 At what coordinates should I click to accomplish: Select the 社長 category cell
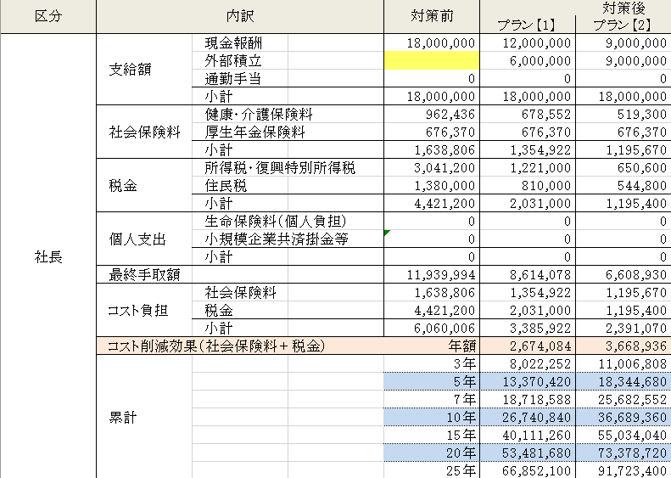(x=48, y=256)
